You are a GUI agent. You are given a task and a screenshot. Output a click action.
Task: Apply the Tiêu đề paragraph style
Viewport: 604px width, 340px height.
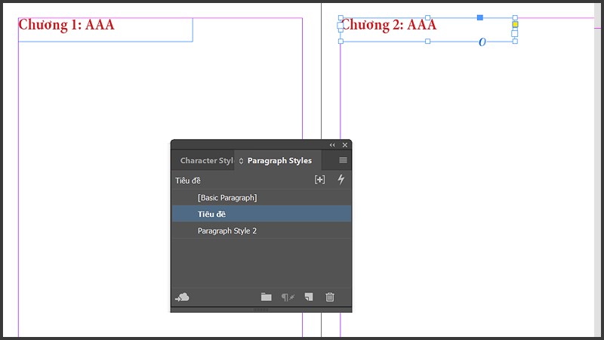[212, 215]
